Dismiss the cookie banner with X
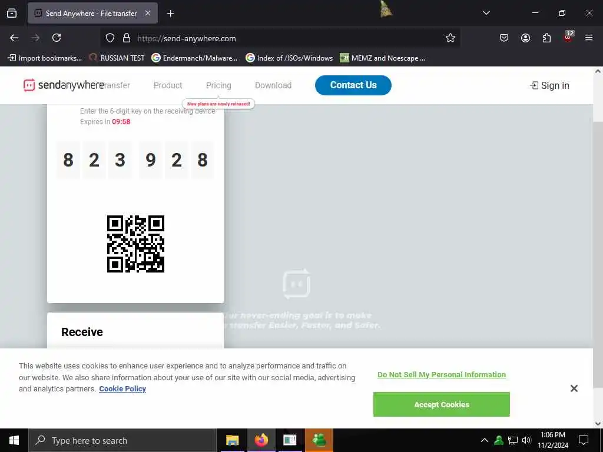The width and height of the screenshot is (603, 452). pyautogui.click(x=574, y=388)
